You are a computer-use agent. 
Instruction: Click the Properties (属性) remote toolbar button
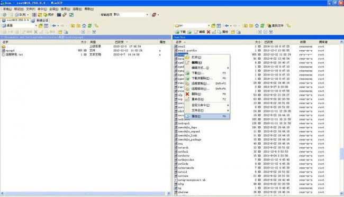(x=223, y=32)
